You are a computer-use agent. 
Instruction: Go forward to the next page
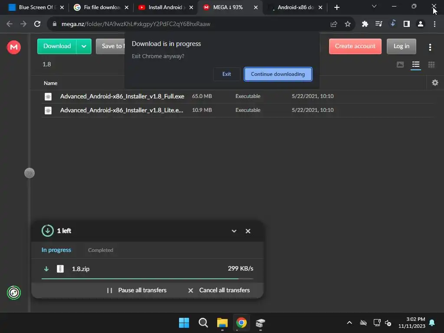(x=23, y=24)
